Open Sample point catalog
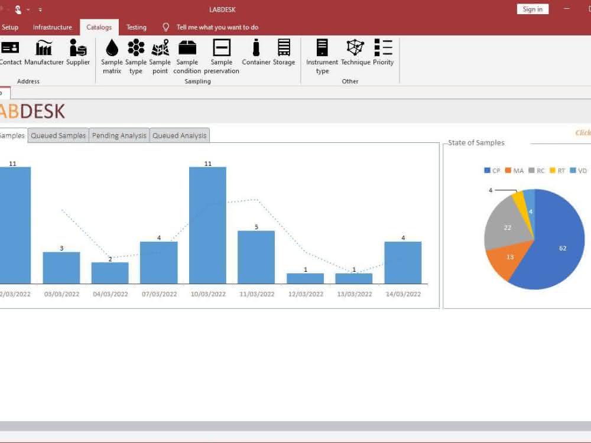The width and height of the screenshot is (591, 443). [x=160, y=57]
